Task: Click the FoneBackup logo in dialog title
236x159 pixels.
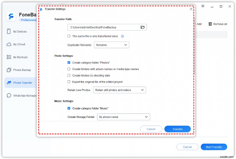Action: tap(41, 9)
